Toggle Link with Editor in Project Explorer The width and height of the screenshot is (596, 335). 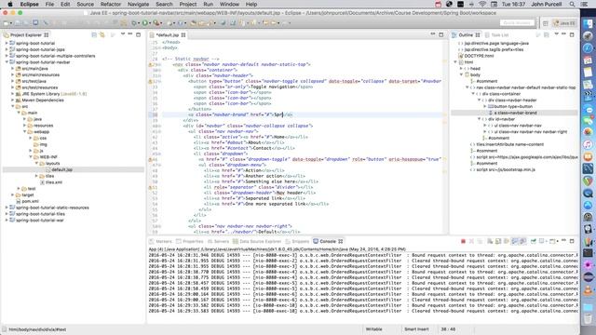point(102,35)
